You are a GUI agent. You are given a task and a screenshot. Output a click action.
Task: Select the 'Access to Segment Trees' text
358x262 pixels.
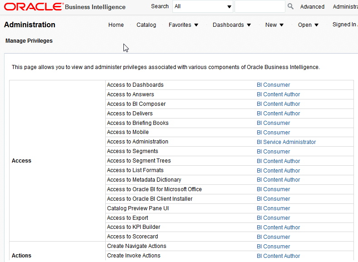click(x=139, y=161)
